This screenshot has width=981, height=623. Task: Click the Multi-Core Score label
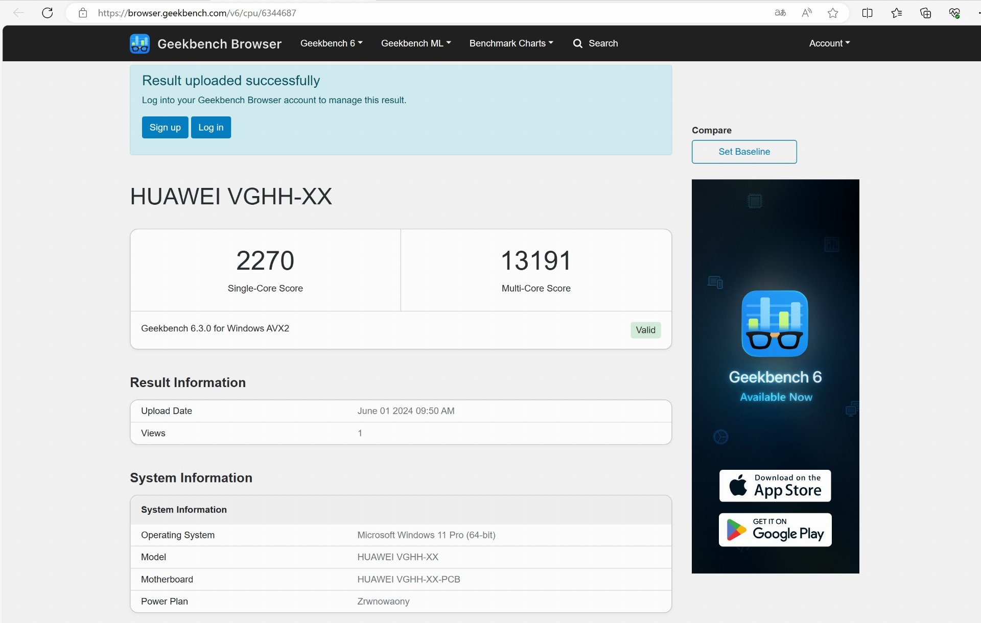(536, 289)
